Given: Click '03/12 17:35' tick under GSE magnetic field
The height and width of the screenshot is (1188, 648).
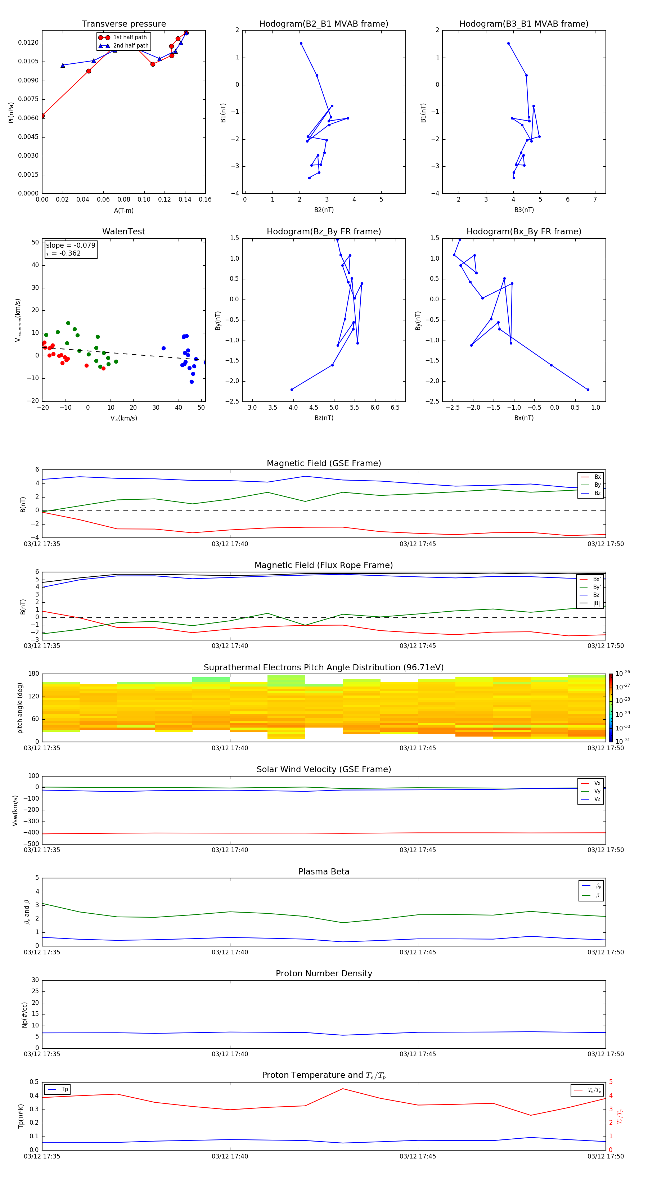Looking at the screenshot, I should 42,544.
